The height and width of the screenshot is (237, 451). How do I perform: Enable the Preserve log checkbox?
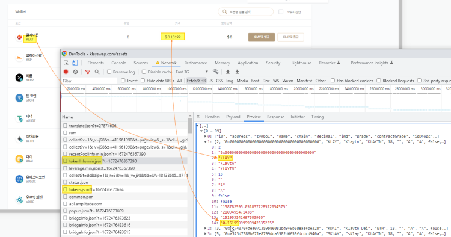coord(109,72)
